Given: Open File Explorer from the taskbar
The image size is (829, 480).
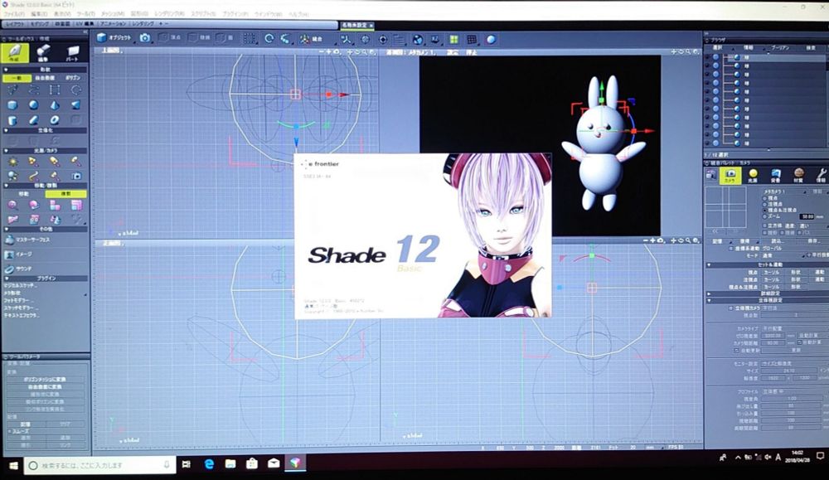Looking at the screenshot, I should coord(230,463).
